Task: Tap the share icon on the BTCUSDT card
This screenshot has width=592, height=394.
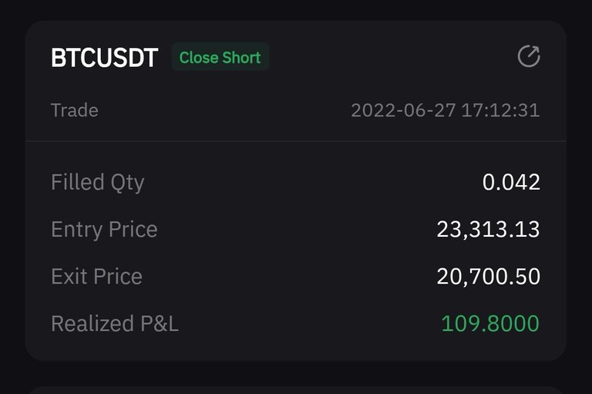Action: click(528, 56)
